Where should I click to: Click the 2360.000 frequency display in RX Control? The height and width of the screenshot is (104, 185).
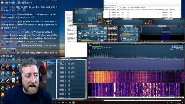pos(94,29)
